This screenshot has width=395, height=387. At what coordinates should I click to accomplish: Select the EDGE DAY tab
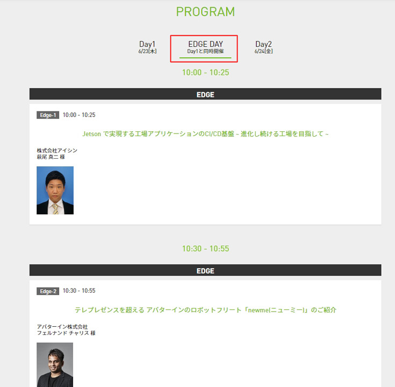(205, 47)
